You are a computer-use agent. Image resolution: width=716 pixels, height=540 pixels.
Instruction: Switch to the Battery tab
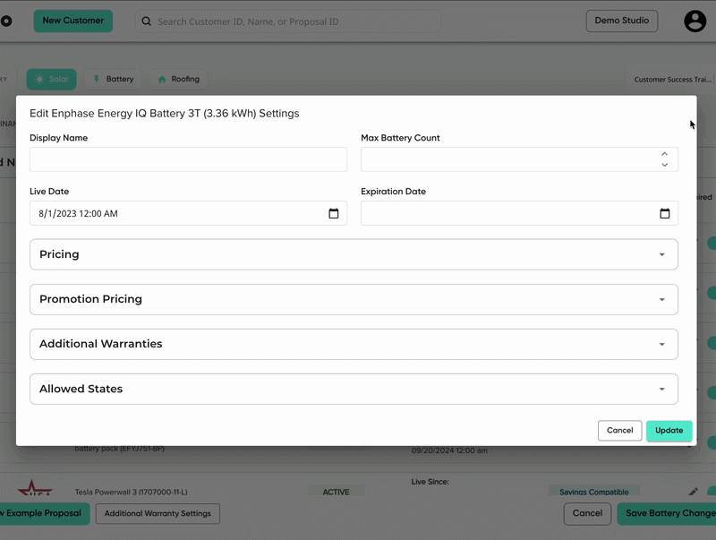click(114, 79)
